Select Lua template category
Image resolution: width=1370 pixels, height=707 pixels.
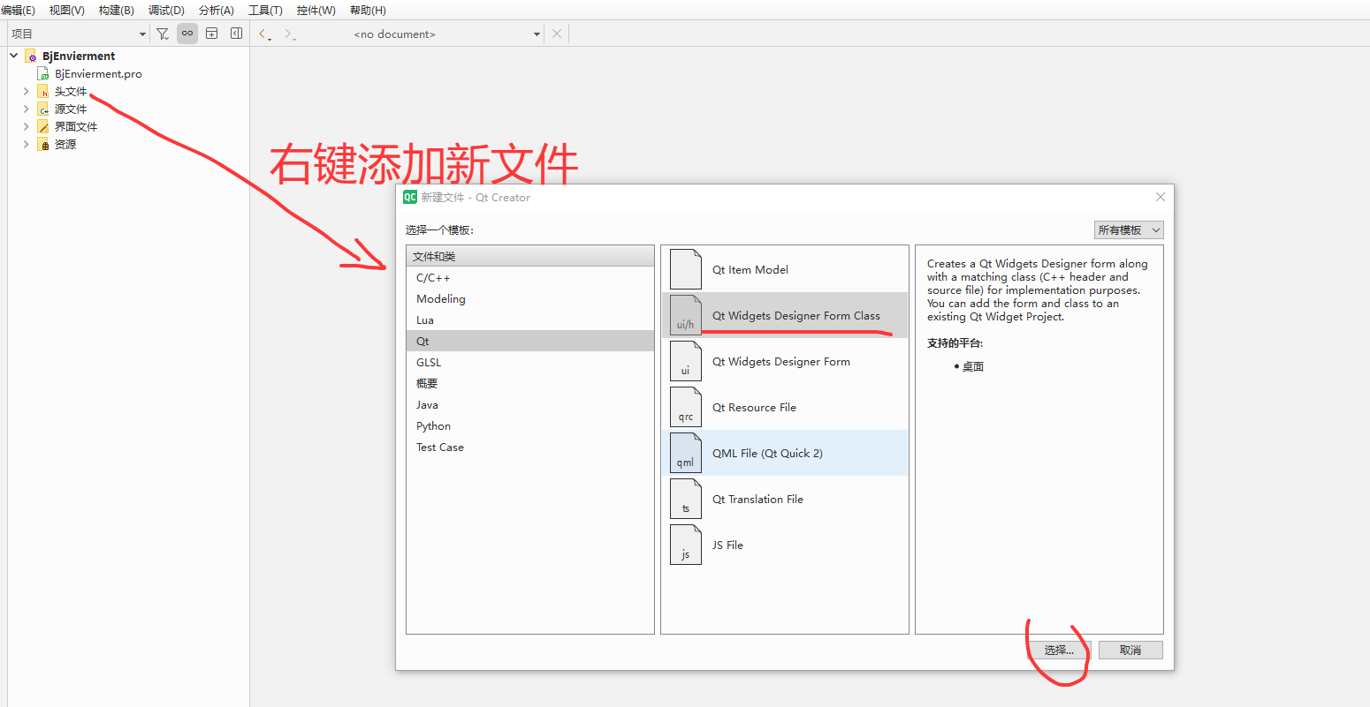[x=530, y=320]
